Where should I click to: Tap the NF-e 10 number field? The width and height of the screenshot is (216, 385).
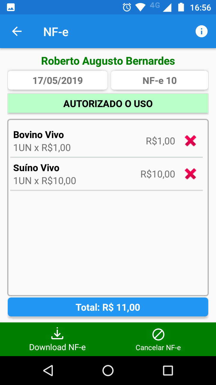(x=160, y=80)
